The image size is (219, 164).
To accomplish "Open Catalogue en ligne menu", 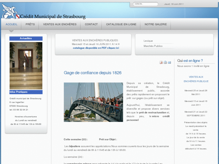I will (121, 24).
